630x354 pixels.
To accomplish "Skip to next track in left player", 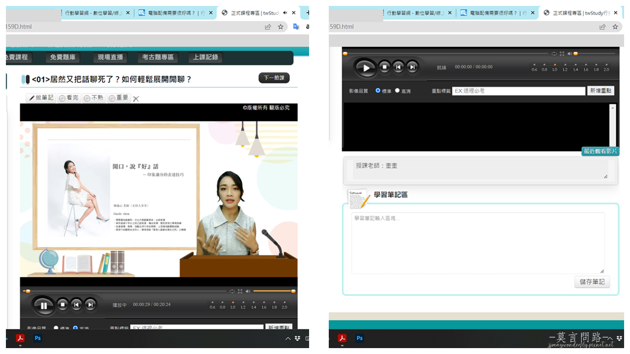I will (x=90, y=305).
